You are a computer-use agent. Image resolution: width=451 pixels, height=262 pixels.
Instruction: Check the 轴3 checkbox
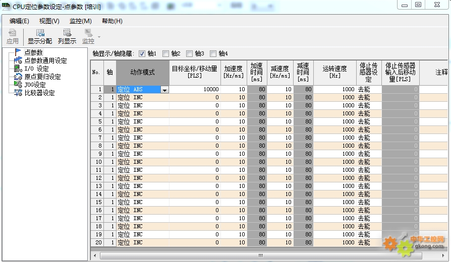point(189,53)
